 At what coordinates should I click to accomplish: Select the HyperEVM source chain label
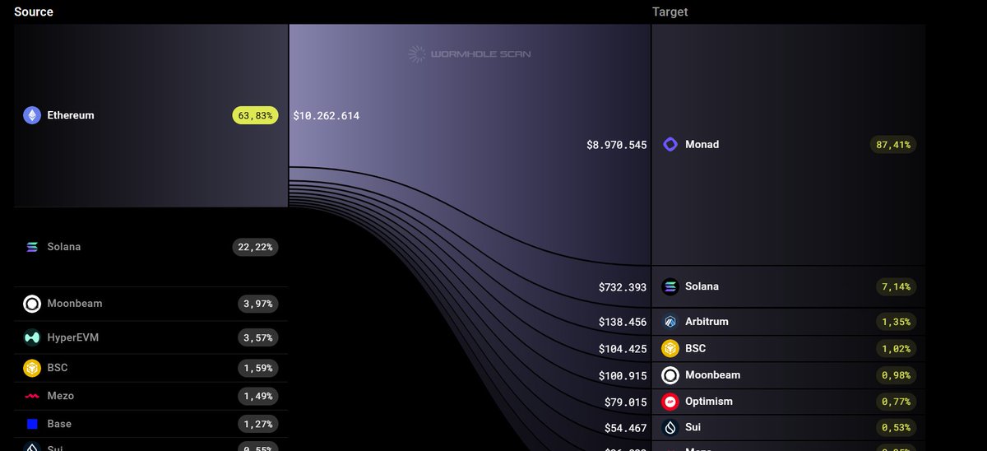point(73,337)
